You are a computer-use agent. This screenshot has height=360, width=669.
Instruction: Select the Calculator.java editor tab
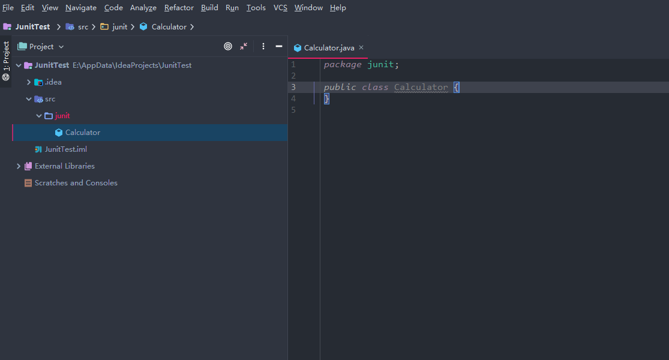tap(328, 48)
